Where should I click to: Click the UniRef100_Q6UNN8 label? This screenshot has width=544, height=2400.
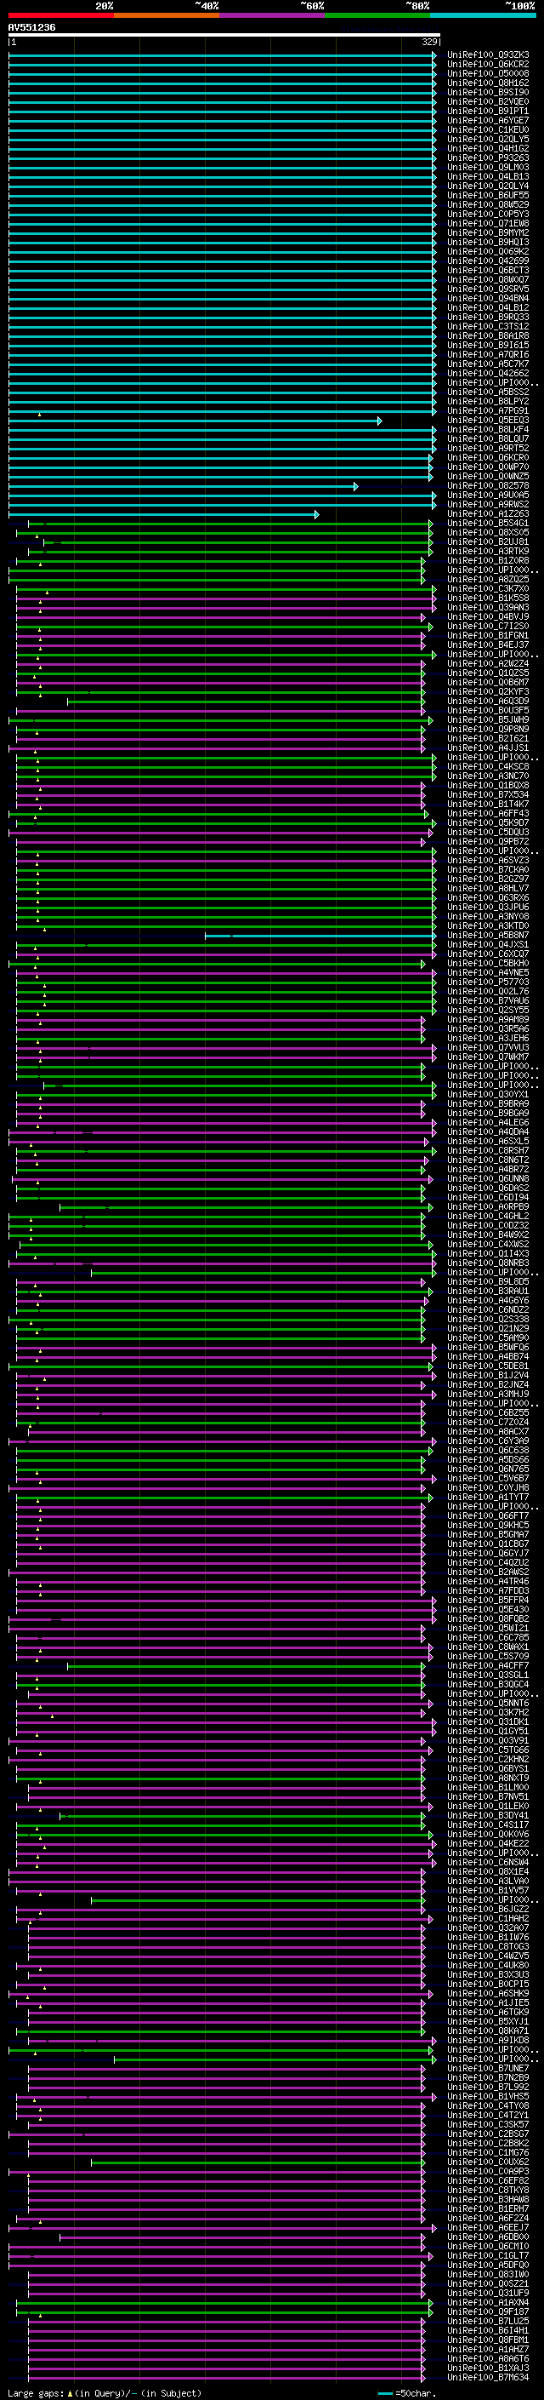click(488, 1178)
